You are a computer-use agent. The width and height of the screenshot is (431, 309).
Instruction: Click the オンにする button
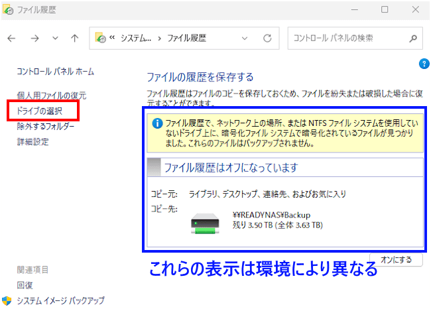396,260
